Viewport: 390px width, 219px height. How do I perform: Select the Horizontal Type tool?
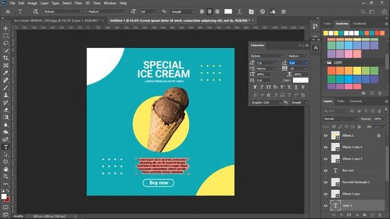coord(5,147)
